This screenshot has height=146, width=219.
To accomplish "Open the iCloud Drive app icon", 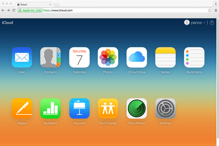I will click(137, 57).
